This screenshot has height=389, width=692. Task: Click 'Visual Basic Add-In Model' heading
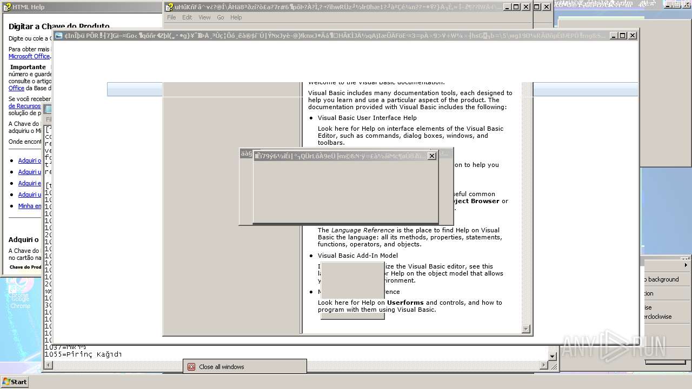357,256
